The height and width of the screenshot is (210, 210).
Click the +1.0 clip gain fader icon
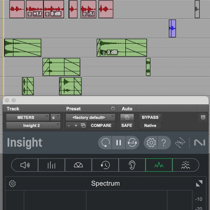(30, 14)
